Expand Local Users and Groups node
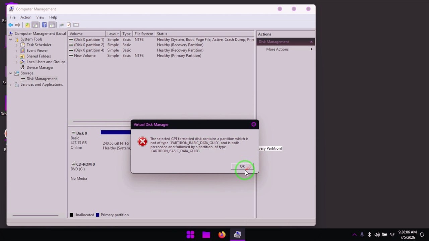The height and width of the screenshot is (241, 429). 16,62
